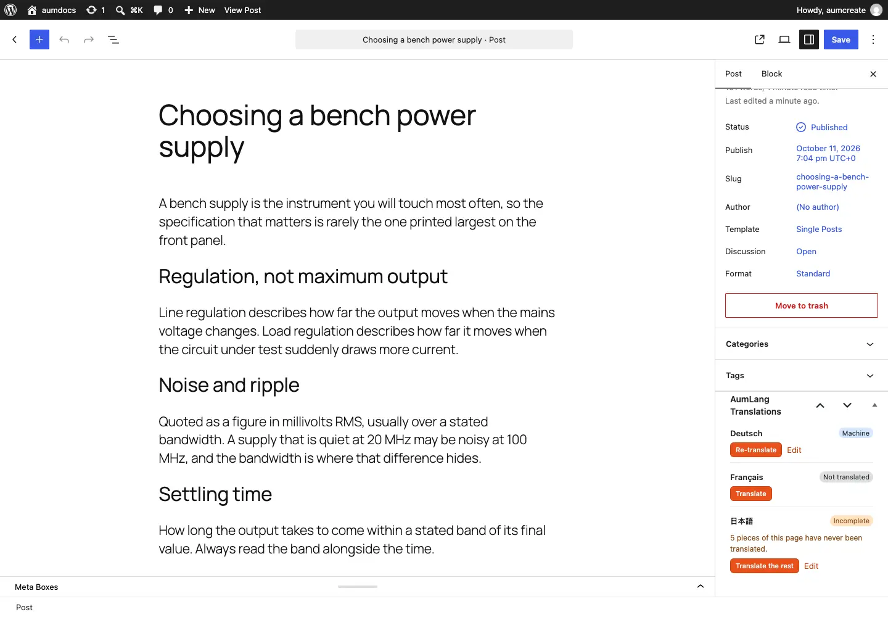Open the document overview list icon

tap(113, 39)
